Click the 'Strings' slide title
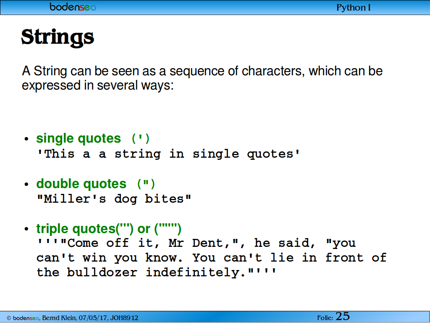The image size is (430, 323). (x=58, y=37)
